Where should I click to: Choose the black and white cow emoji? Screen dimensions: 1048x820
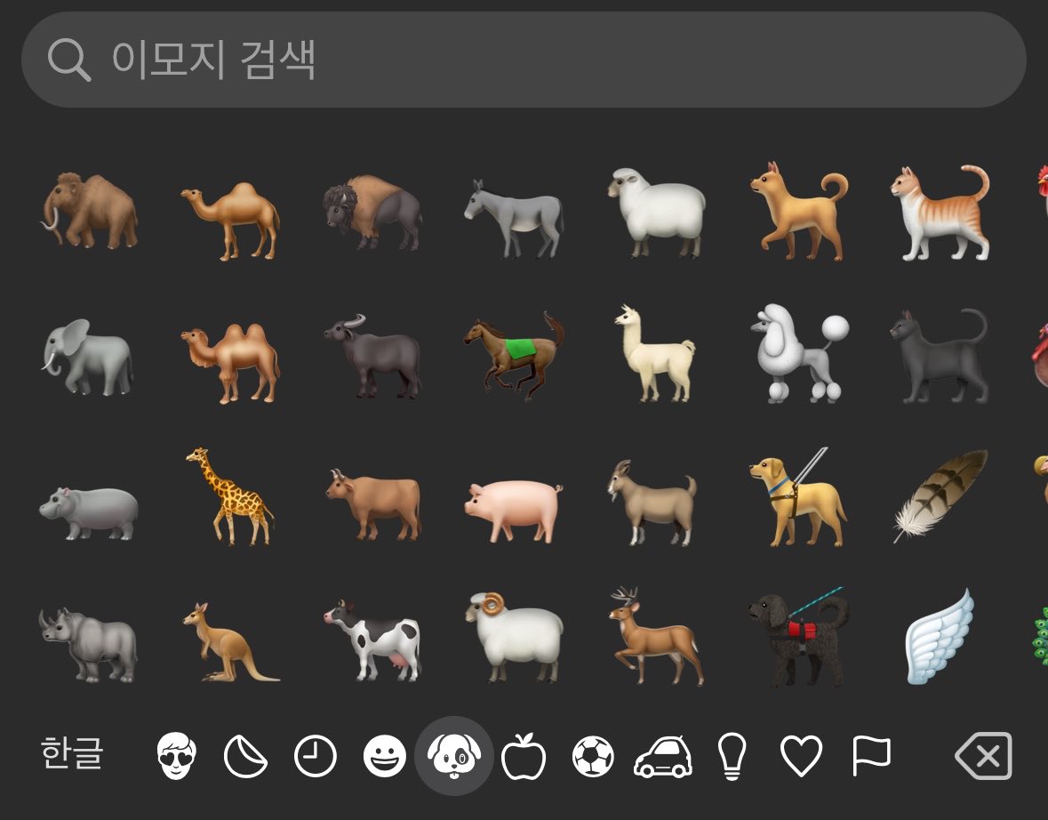click(x=372, y=640)
